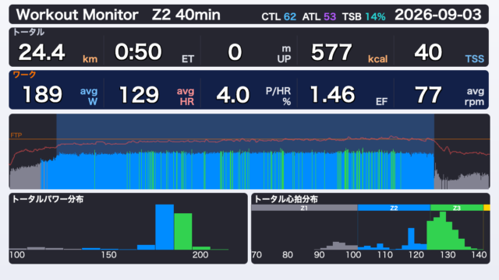Viewport: 499px width, 280px height.
Task: Click the ATL 53 fatigue indicator
Action: (x=319, y=16)
